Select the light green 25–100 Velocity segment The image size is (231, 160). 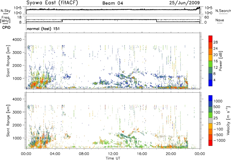point(210,115)
